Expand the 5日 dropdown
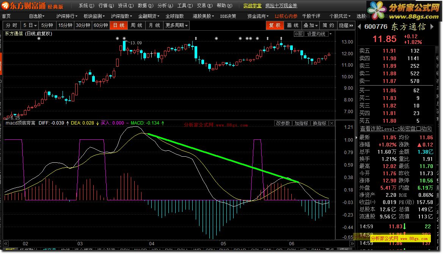This screenshot has height=254, width=443. coord(30,25)
